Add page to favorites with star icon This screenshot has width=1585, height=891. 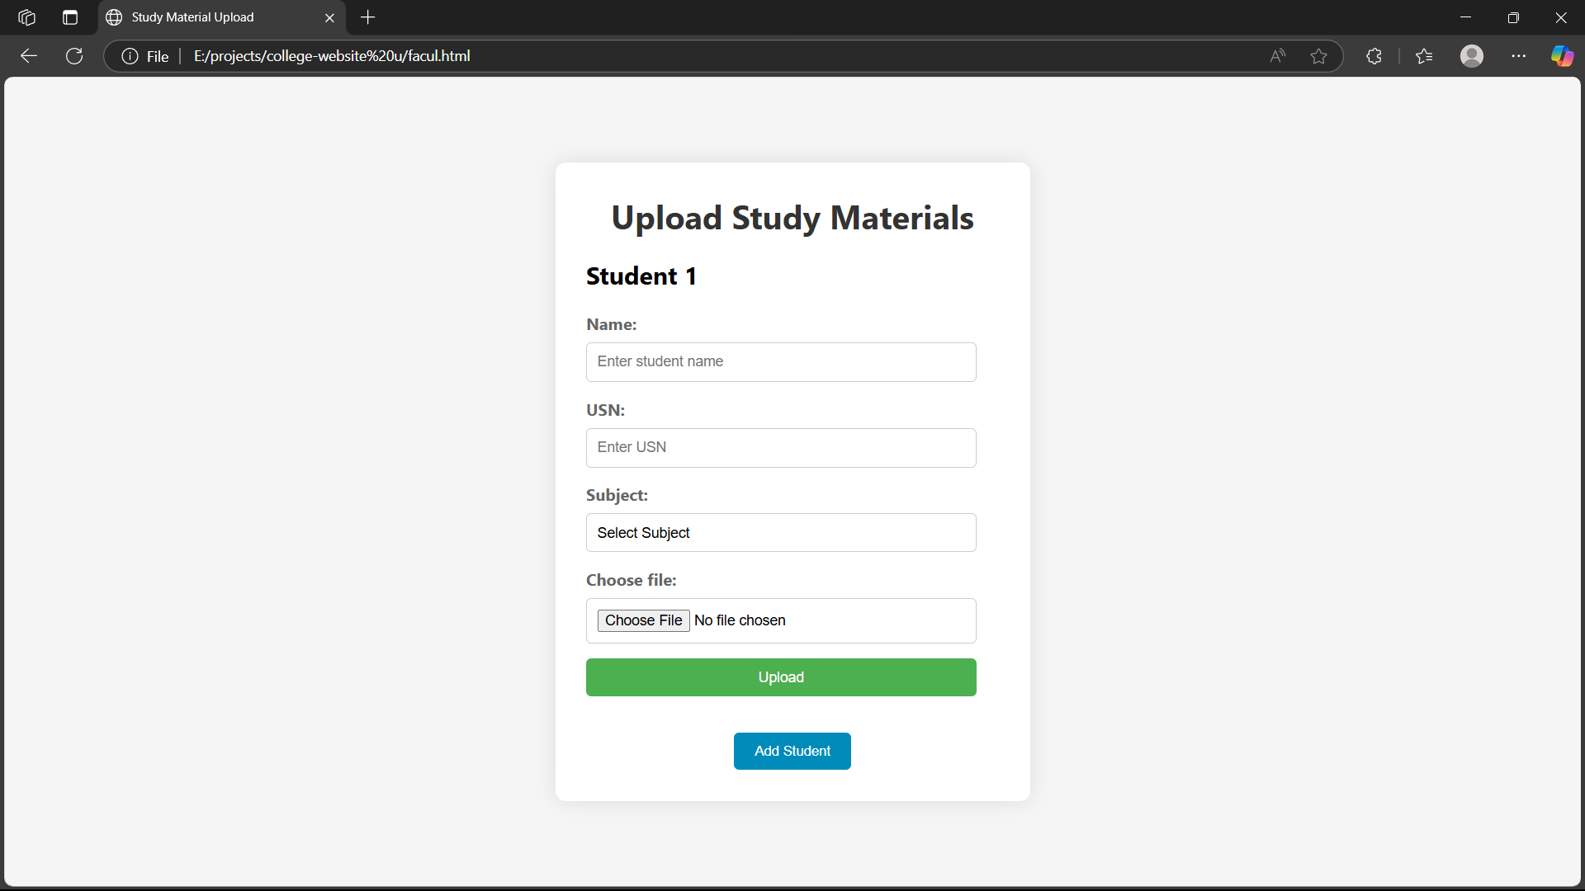(1318, 56)
